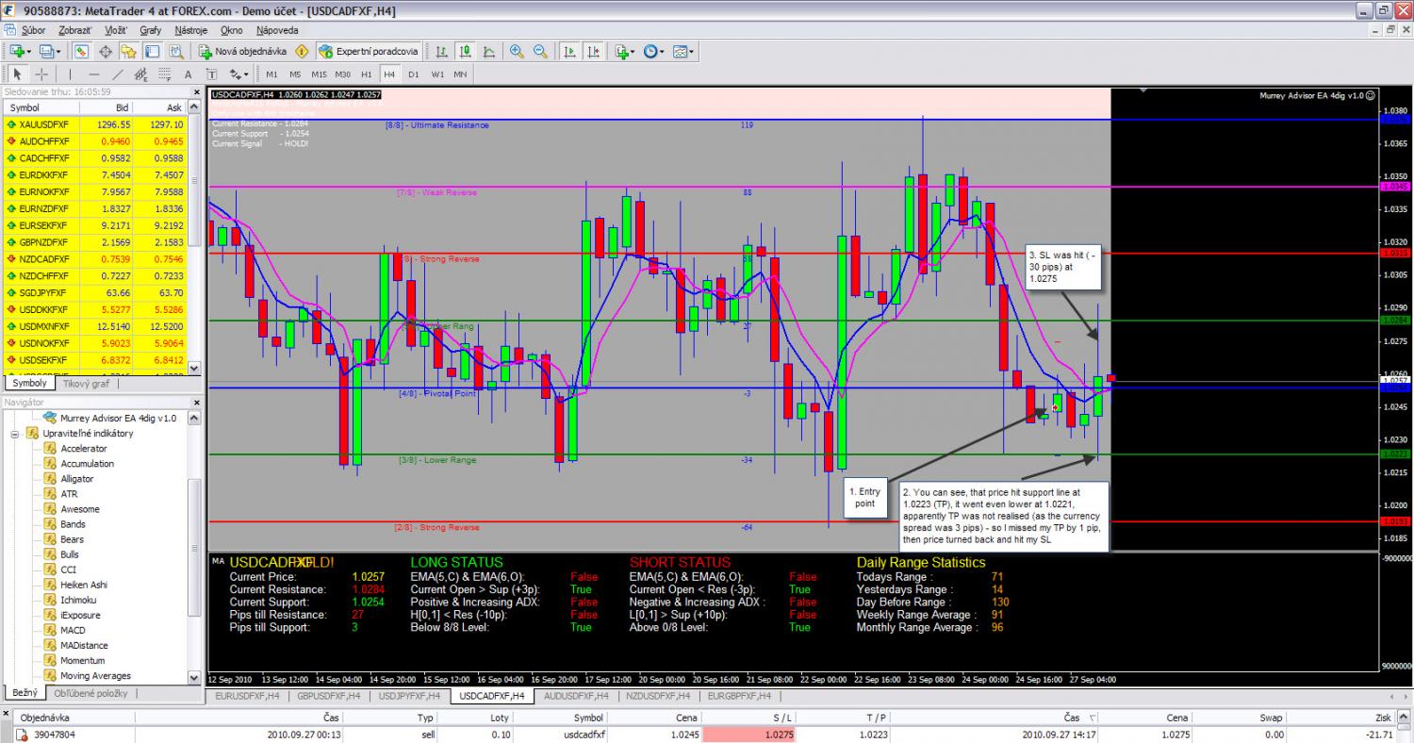Screen dimensions: 1414x743
Task: Switch to H1 timeframe
Action: 366,74
